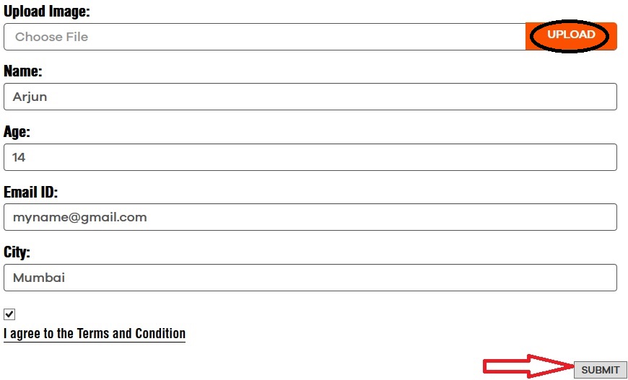
Task: Click the entered value "14"
Action: pyautogui.click(x=19, y=157)
